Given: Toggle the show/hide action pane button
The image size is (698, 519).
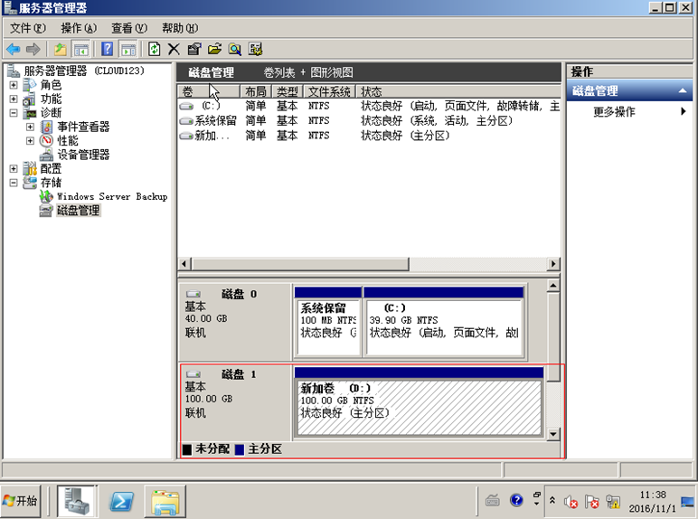Looking at the screenshot, I should click(128, 49).
